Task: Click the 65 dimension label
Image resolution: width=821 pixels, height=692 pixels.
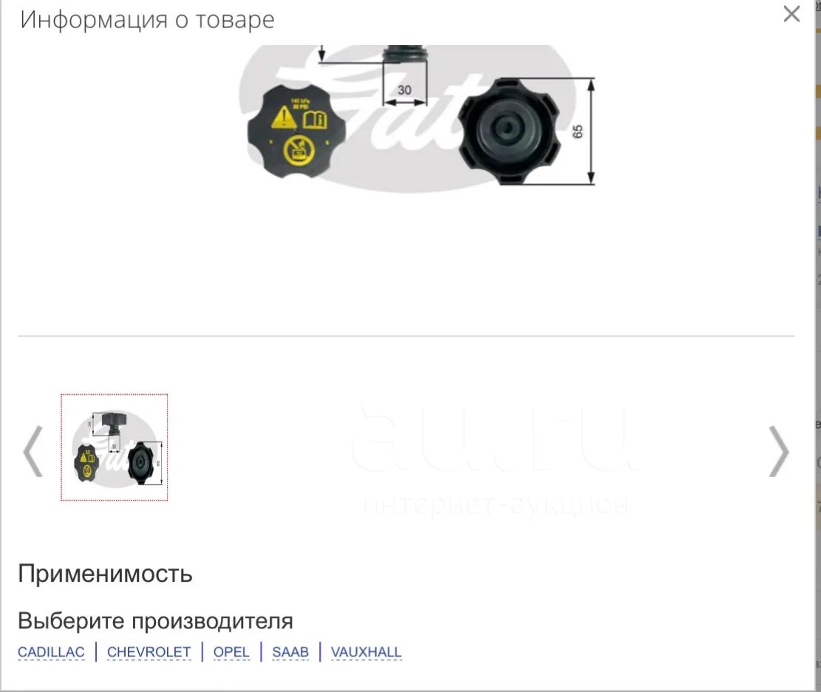Action: 578,132
